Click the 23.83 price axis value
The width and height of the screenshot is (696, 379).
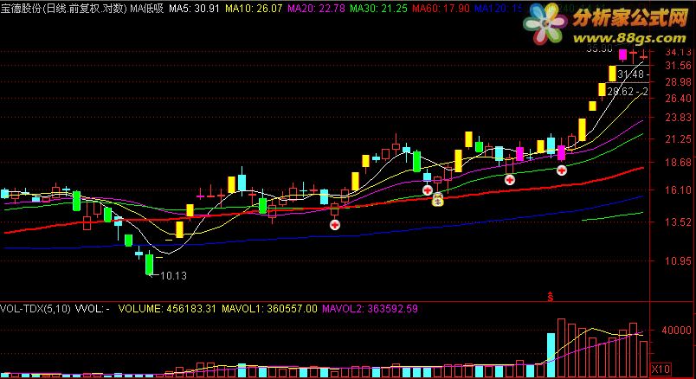(678, 117)
